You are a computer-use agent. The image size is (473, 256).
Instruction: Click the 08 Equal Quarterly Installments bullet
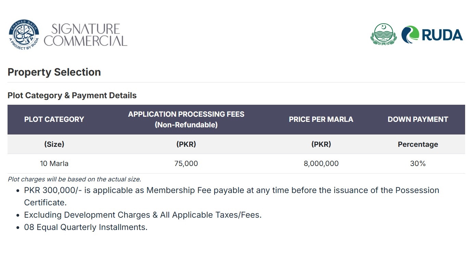86,227
